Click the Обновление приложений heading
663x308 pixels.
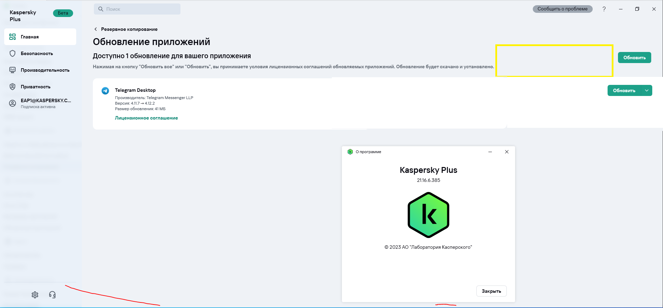(151, 42)
